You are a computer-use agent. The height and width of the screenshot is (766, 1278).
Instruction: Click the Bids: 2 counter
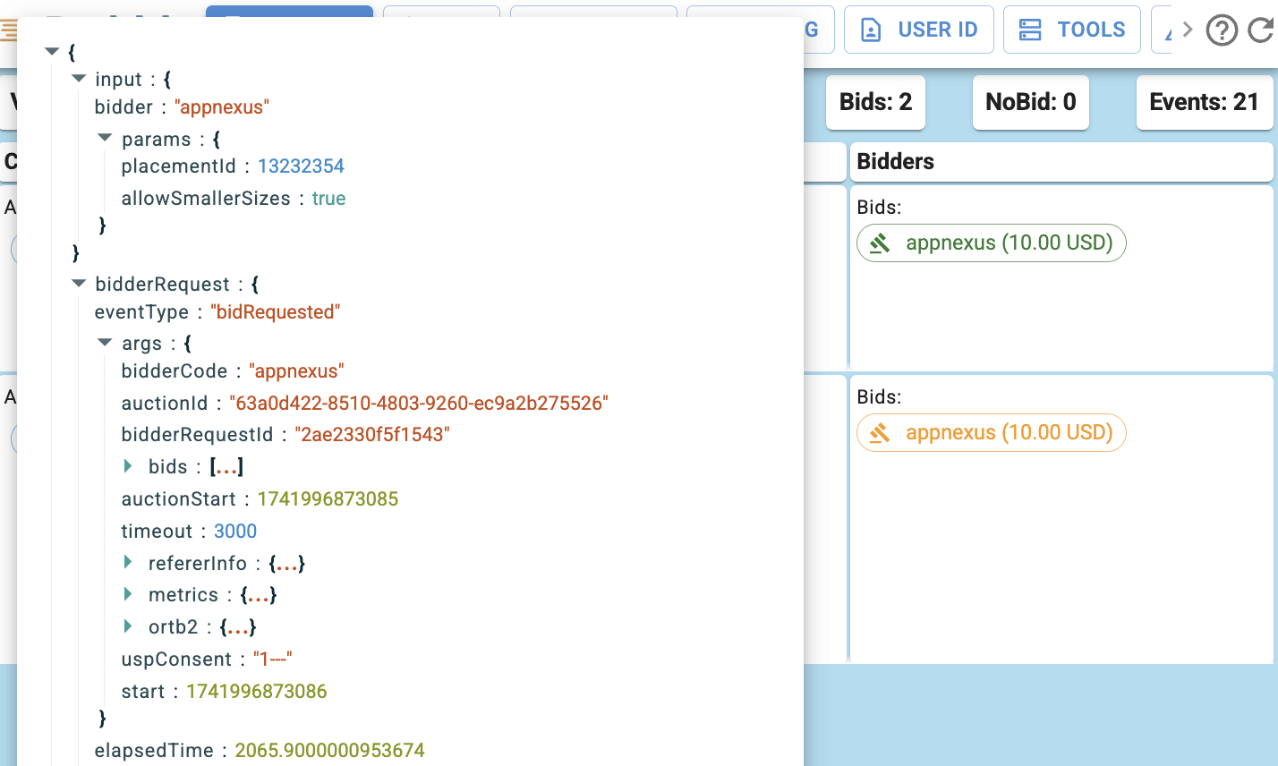[875, 102]
